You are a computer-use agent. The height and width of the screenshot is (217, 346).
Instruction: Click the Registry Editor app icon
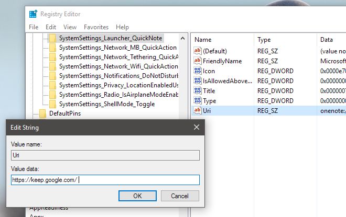(x=34, y=14)
